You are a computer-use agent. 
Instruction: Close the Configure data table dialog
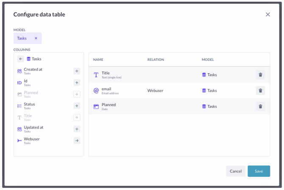pyautogui.click(x=268, y=14)
